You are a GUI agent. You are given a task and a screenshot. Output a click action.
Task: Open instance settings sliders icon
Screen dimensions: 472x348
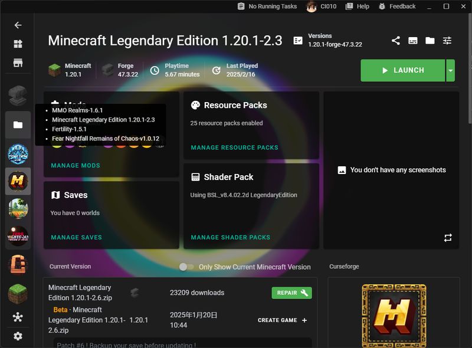tap(447, 41)
